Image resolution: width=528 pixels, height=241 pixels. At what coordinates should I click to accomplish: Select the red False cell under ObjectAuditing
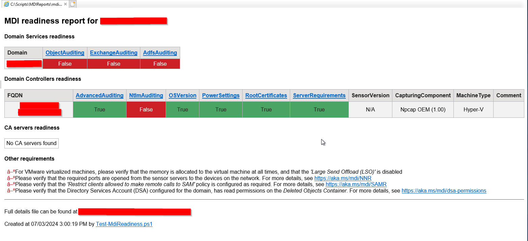click(65, 64)
